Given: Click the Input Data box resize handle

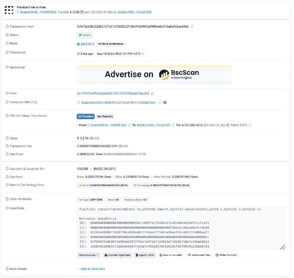Looking at the screenshot, I should tap(283, 247).
